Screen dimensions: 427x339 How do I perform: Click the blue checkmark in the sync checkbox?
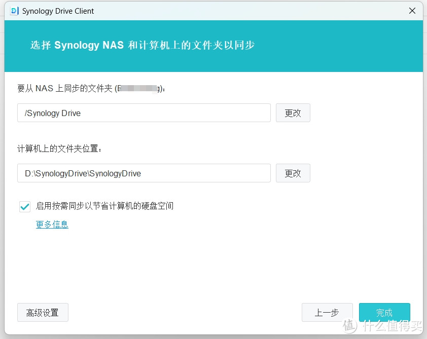tap(24, 206)
